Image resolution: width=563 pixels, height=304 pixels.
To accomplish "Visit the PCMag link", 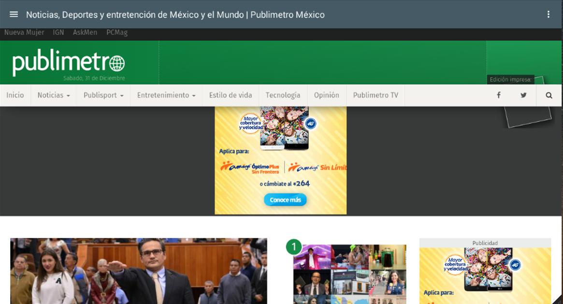I will [x=117, y=33].
